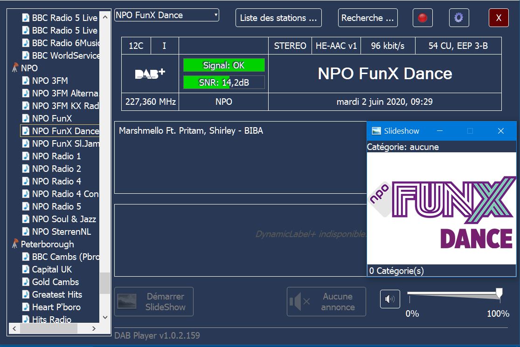Screen dimensions: 520x347
Task: Select NPO Soul & Jazz station
Action: [64, 219]
